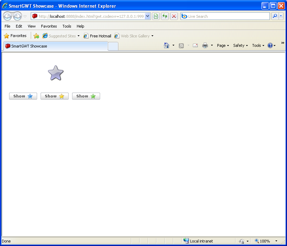287x246 pixels.
Task: Close the Internet Explorer window
Action: click(281, 6)
